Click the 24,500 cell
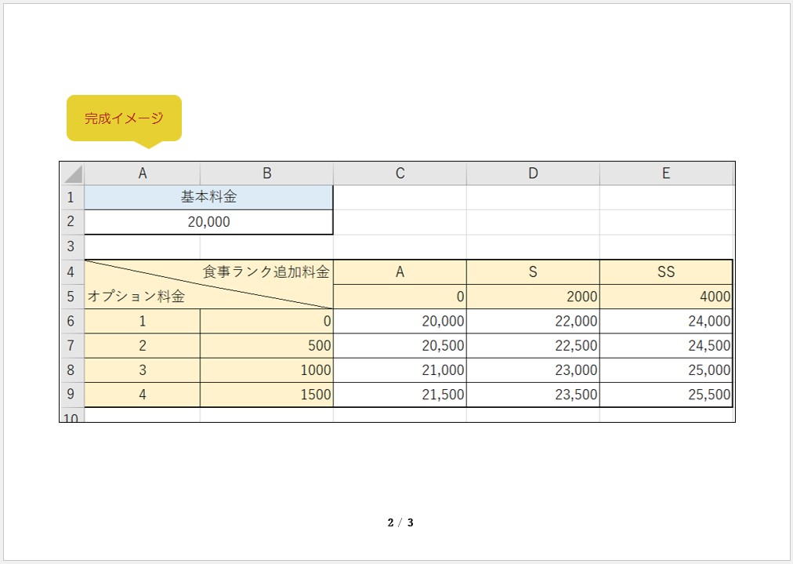The width and height of the screenshot is (793, 564). (x=666, y=345)
